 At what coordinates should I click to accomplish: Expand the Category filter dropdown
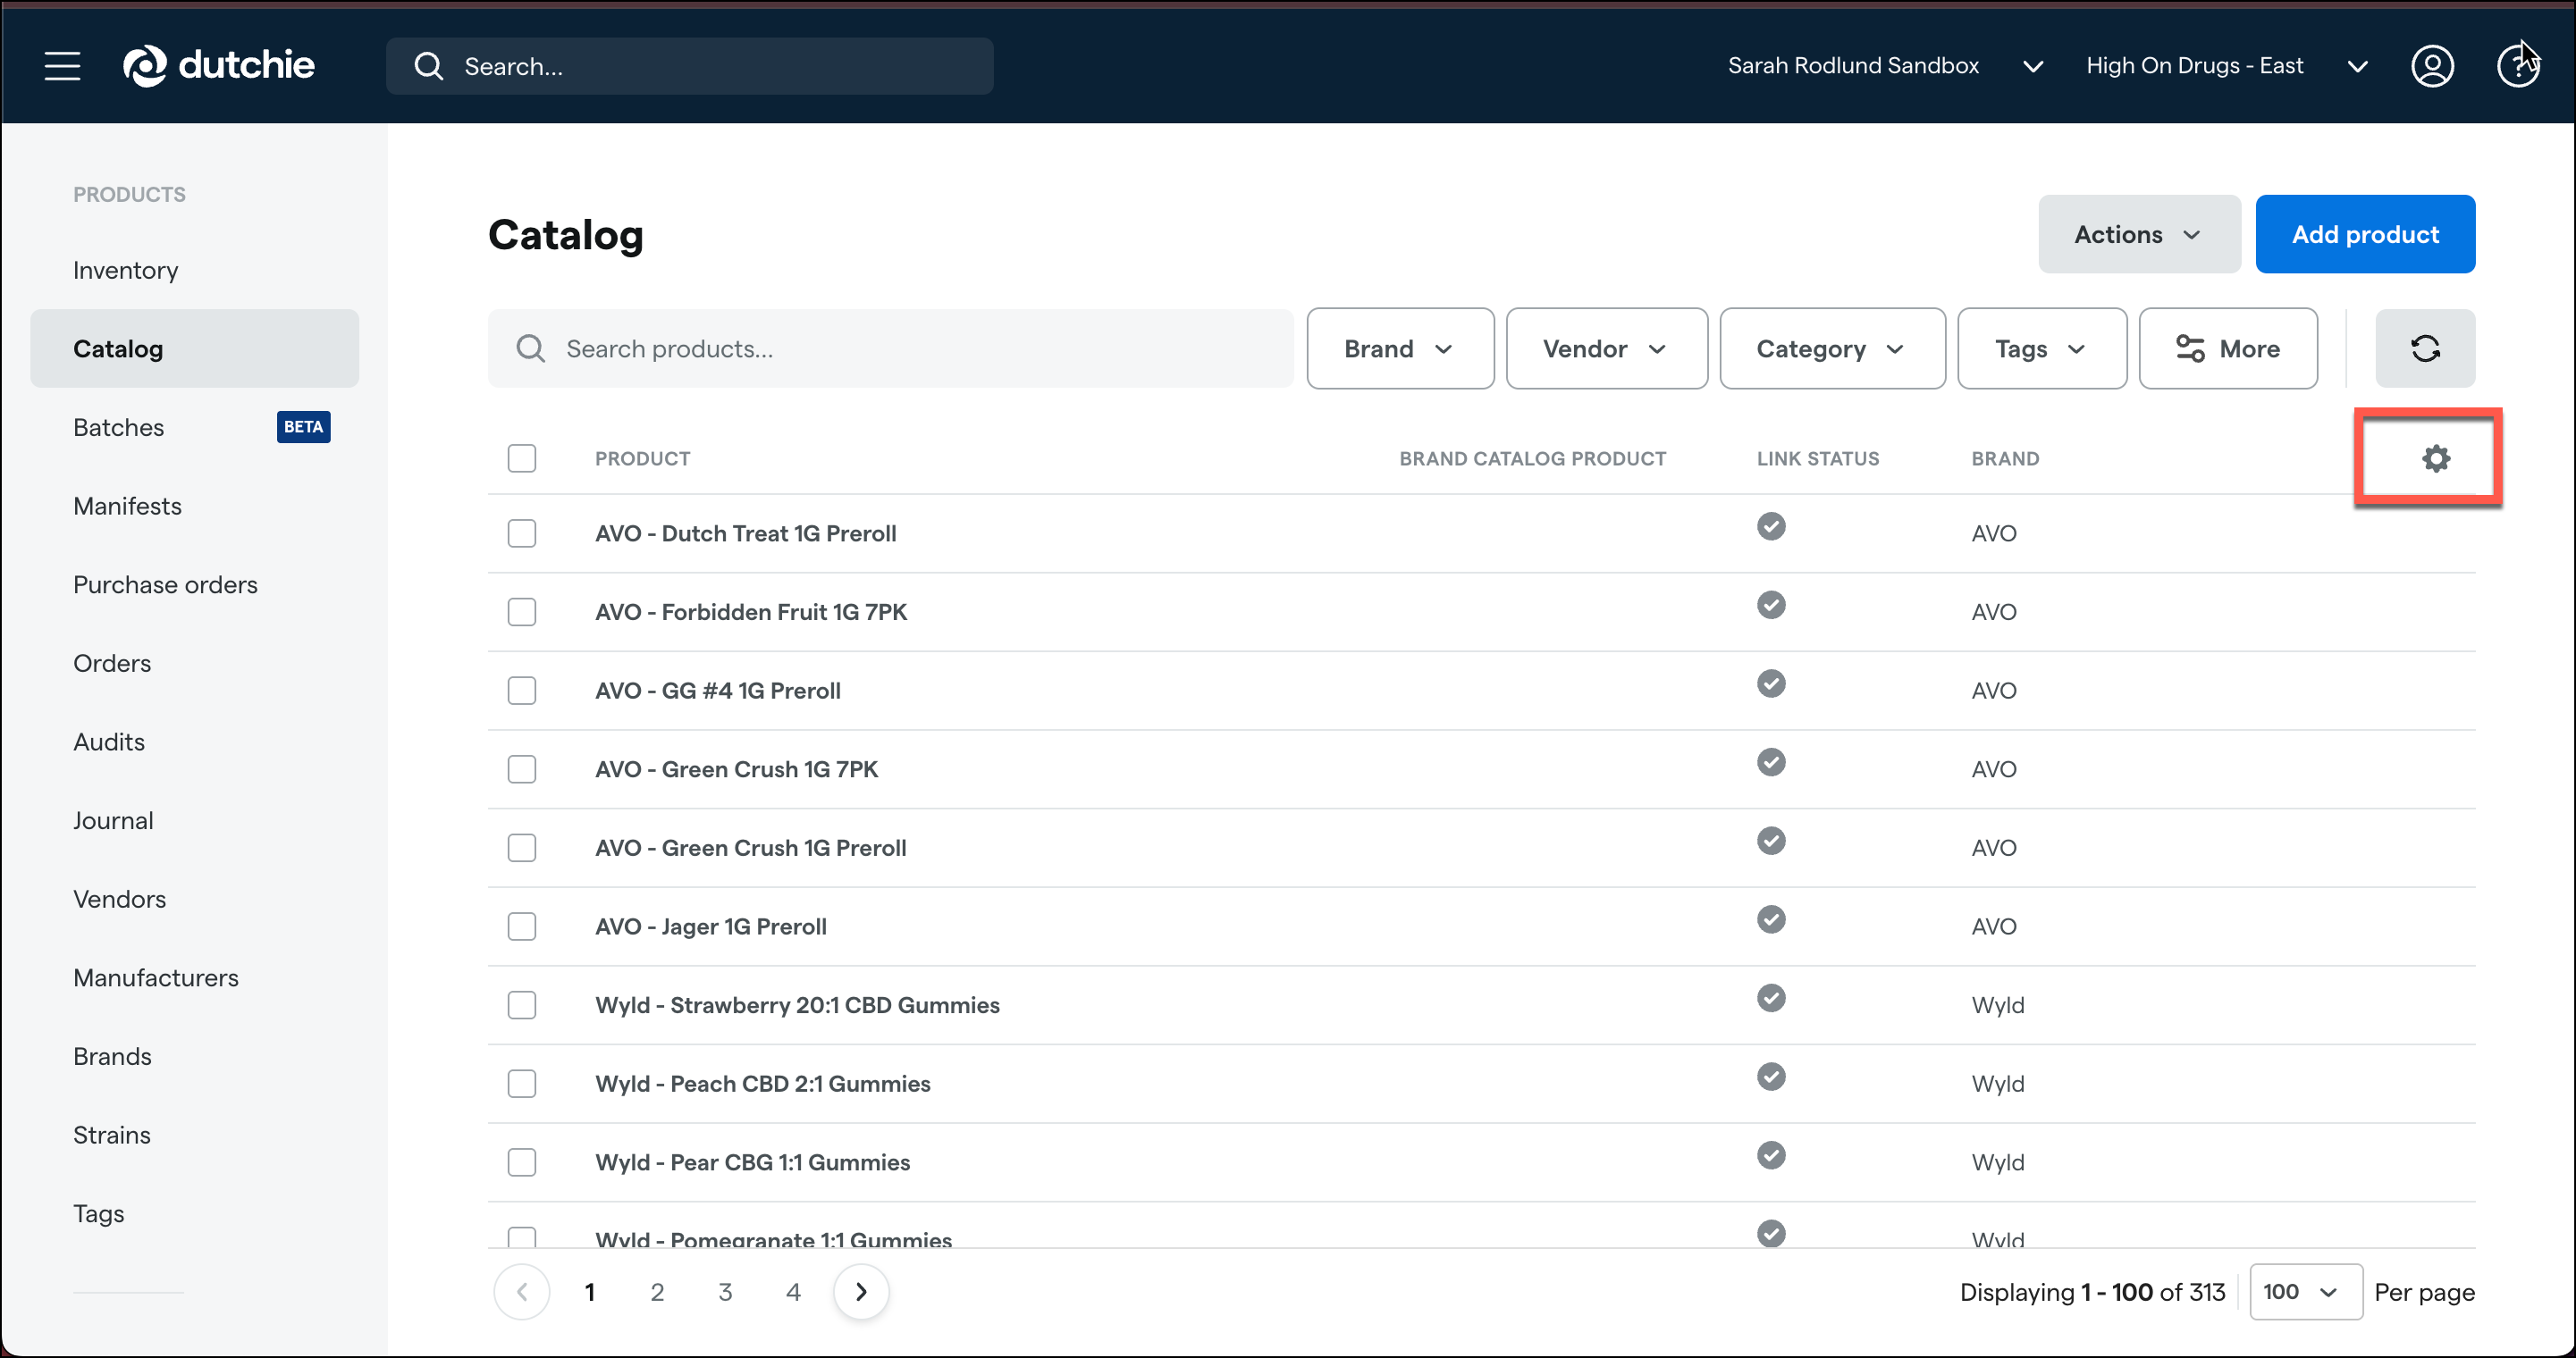[1832, 348]
